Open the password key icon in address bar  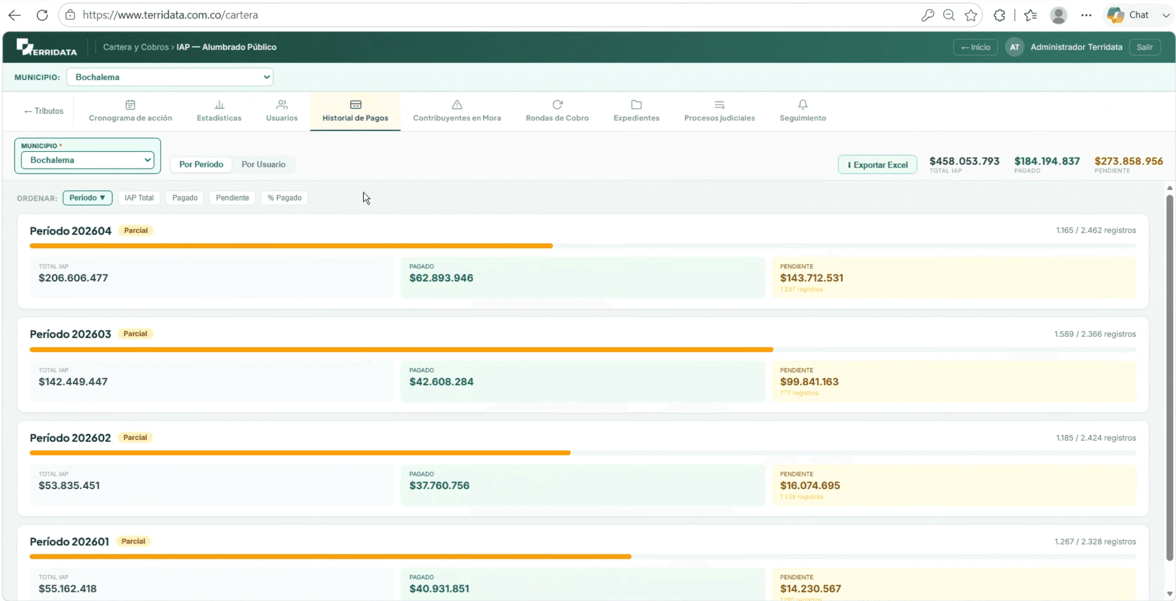tap(927, 15)
